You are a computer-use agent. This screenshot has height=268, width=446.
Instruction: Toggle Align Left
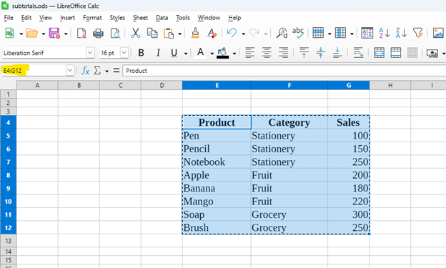pyautogui.click(x=249, y=53)
